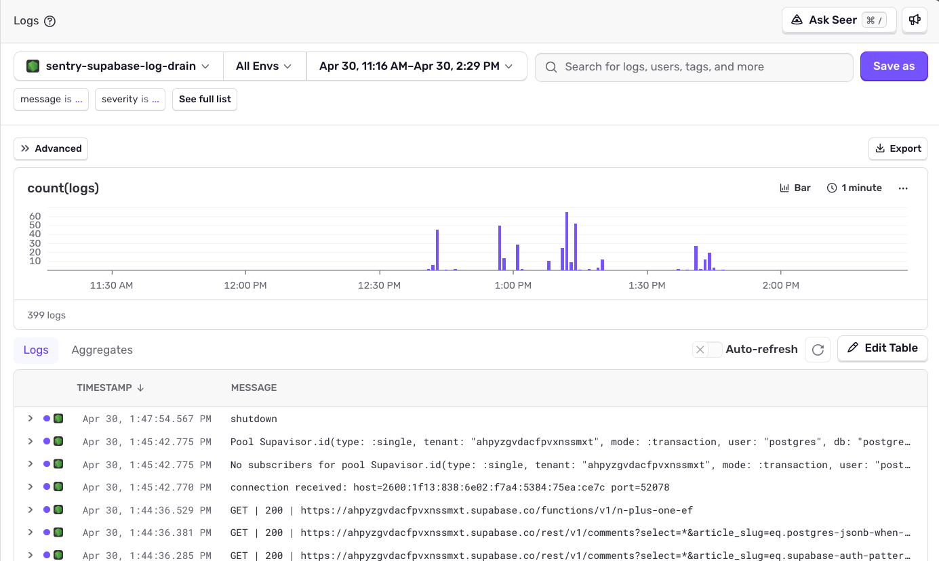This screenshot has width=939, height=561.
Task: Click the 'message is' filter chip
Action: pos(52,99)
